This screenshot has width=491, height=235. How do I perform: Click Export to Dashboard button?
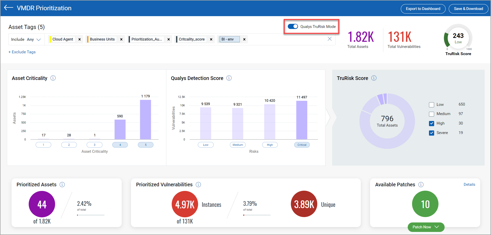423,9
